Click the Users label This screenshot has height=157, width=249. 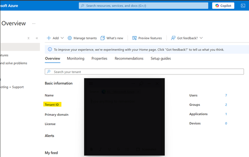coord(193,95)
